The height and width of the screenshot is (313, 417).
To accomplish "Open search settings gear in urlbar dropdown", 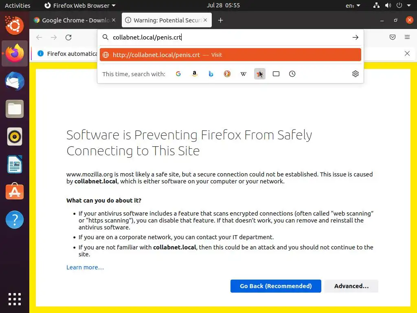I will click(356, 74).
